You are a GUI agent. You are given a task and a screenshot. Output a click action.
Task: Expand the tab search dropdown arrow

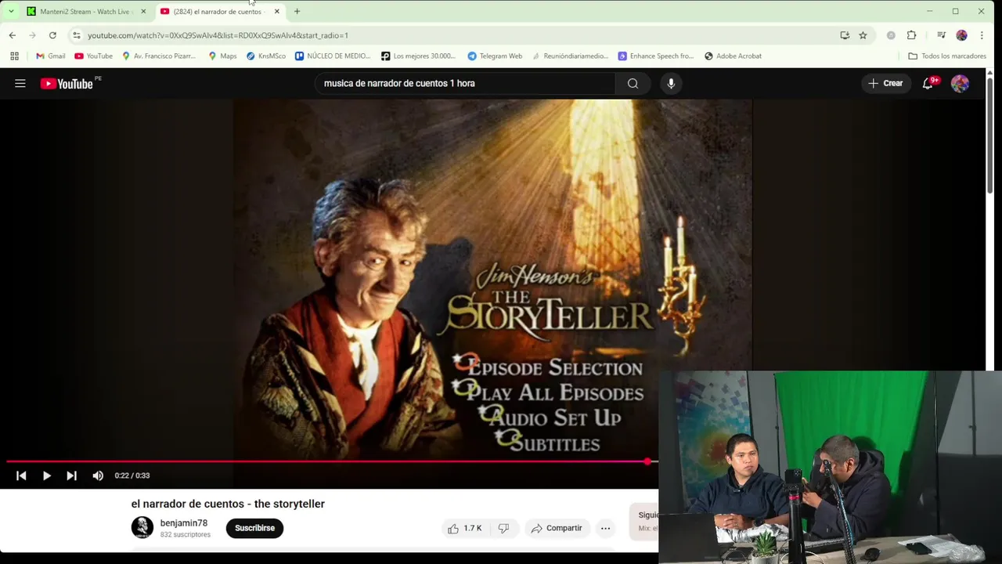coord(11,12)
